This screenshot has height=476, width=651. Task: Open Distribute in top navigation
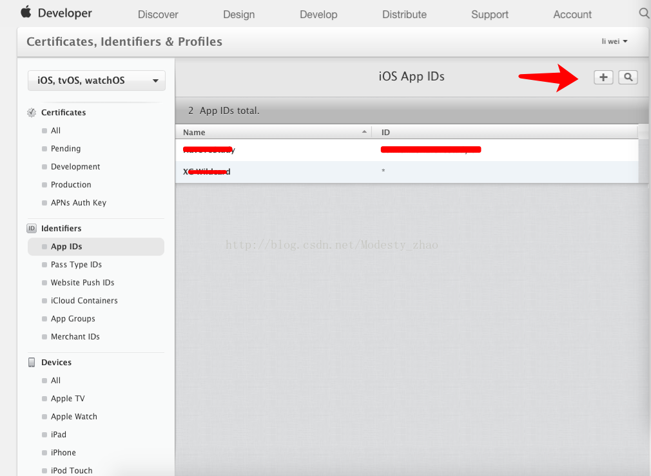[404, 15]
